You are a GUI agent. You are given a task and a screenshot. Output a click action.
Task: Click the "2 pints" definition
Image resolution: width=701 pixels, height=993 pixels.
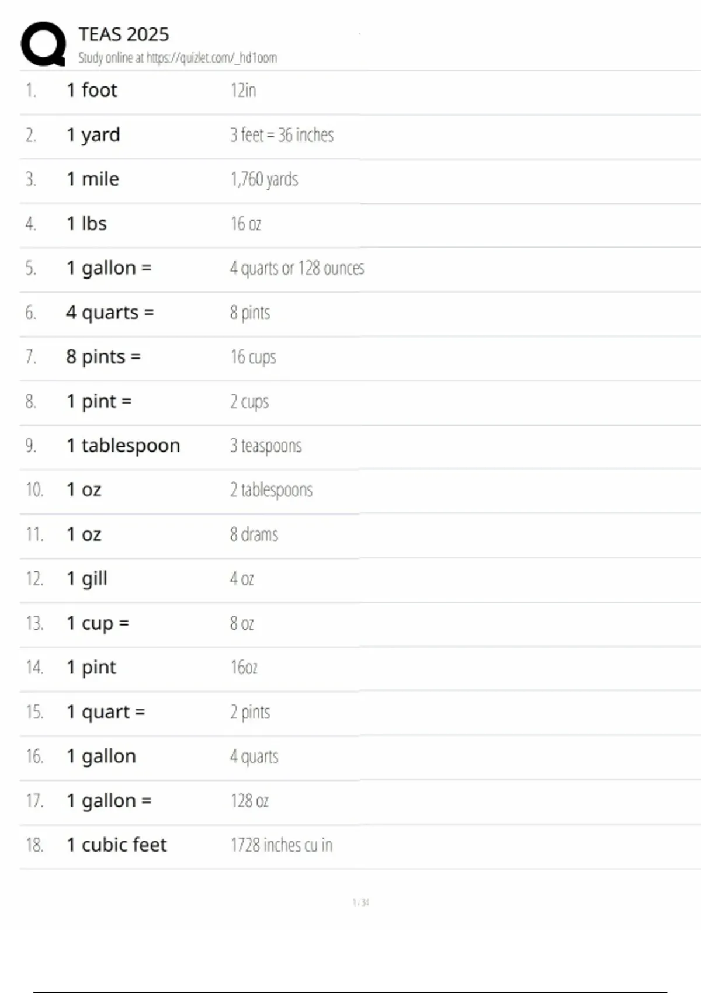pyautogui.click(x=250, y=712)
